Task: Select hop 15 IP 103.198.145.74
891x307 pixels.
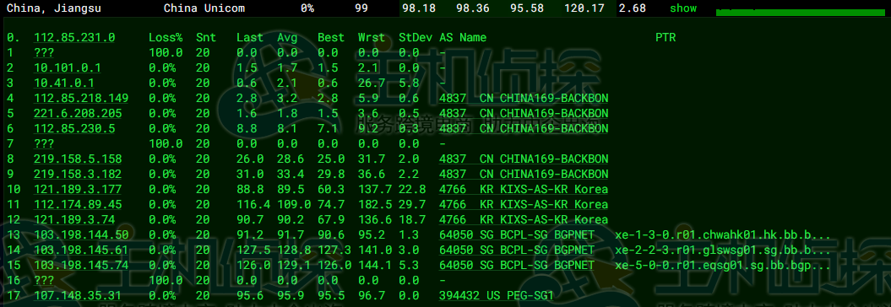Action: tap(81, 265)
